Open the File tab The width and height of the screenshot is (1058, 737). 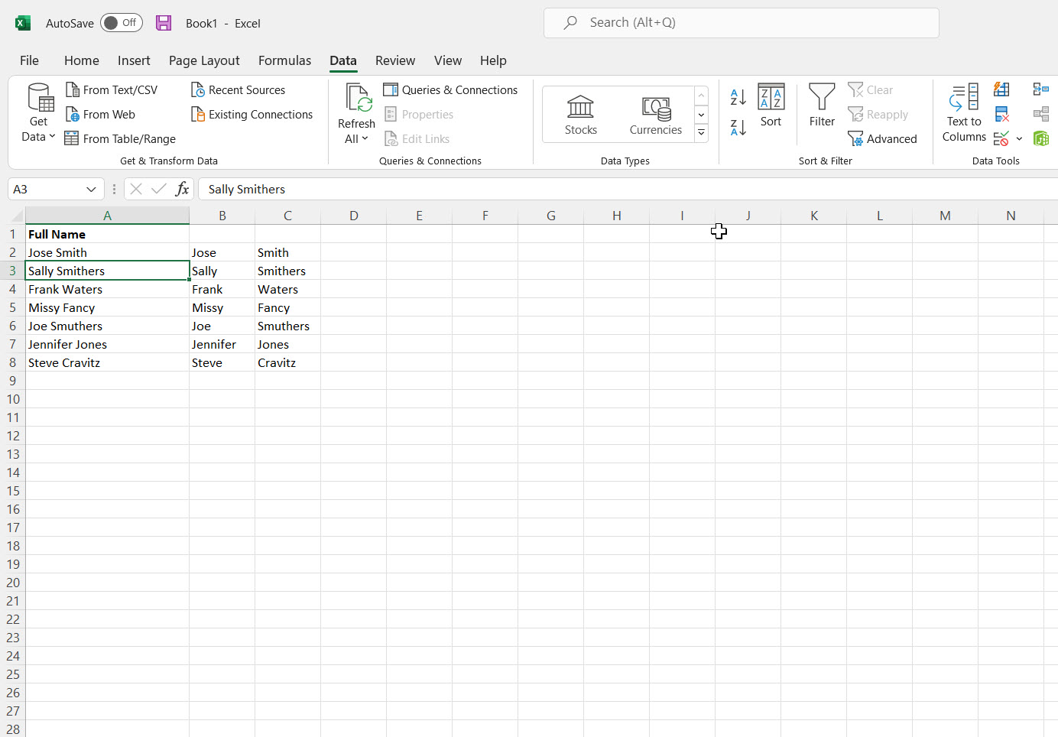click(30, 60)
